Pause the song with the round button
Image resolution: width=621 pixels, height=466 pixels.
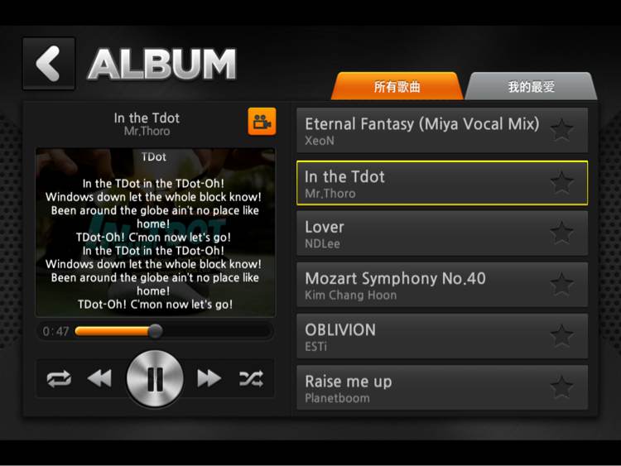[x=155, y=378]
